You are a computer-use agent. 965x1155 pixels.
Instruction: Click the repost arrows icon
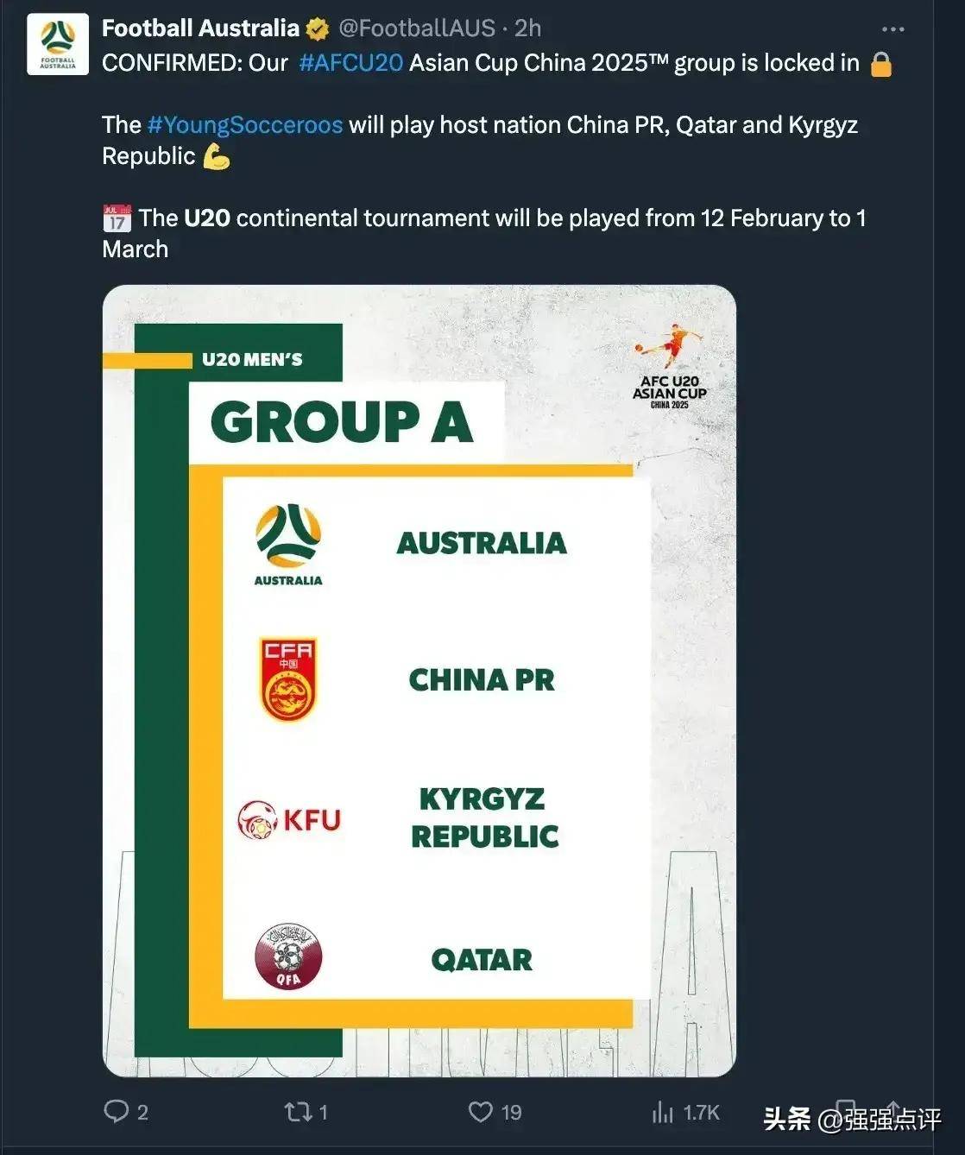coord(298,1112)
